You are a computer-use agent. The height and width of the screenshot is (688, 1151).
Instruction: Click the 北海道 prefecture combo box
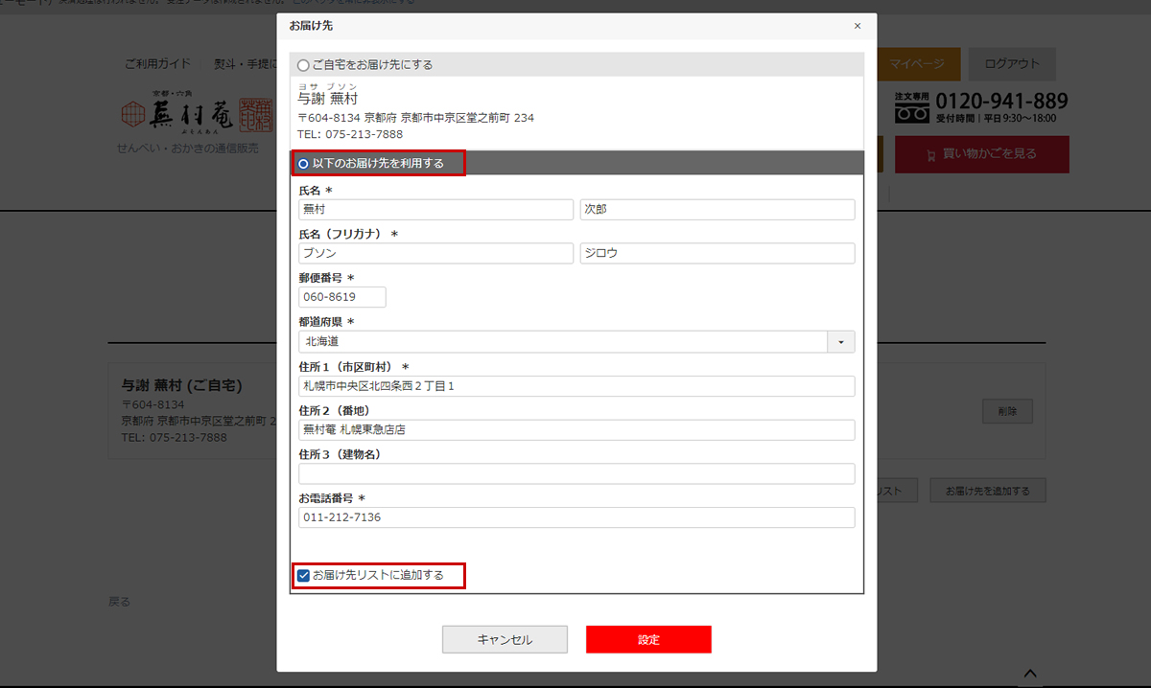tap(563, 342)
